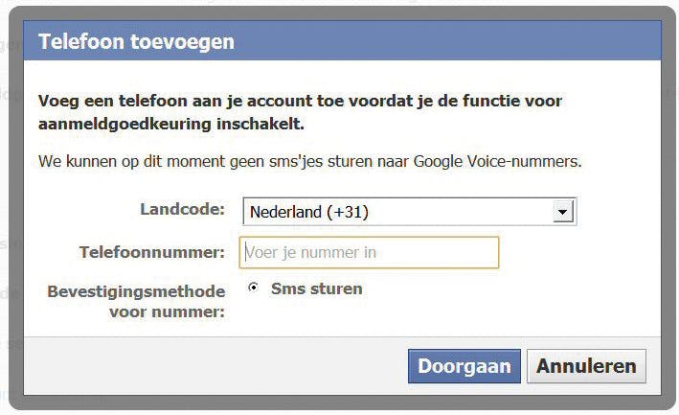Click the Bevestigingsmethode voor nummer label

(136, 300)
